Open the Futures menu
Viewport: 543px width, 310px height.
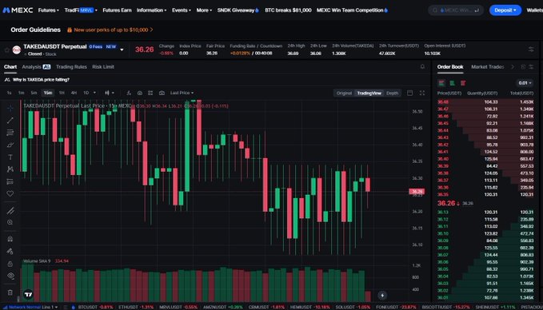[49, 10]
